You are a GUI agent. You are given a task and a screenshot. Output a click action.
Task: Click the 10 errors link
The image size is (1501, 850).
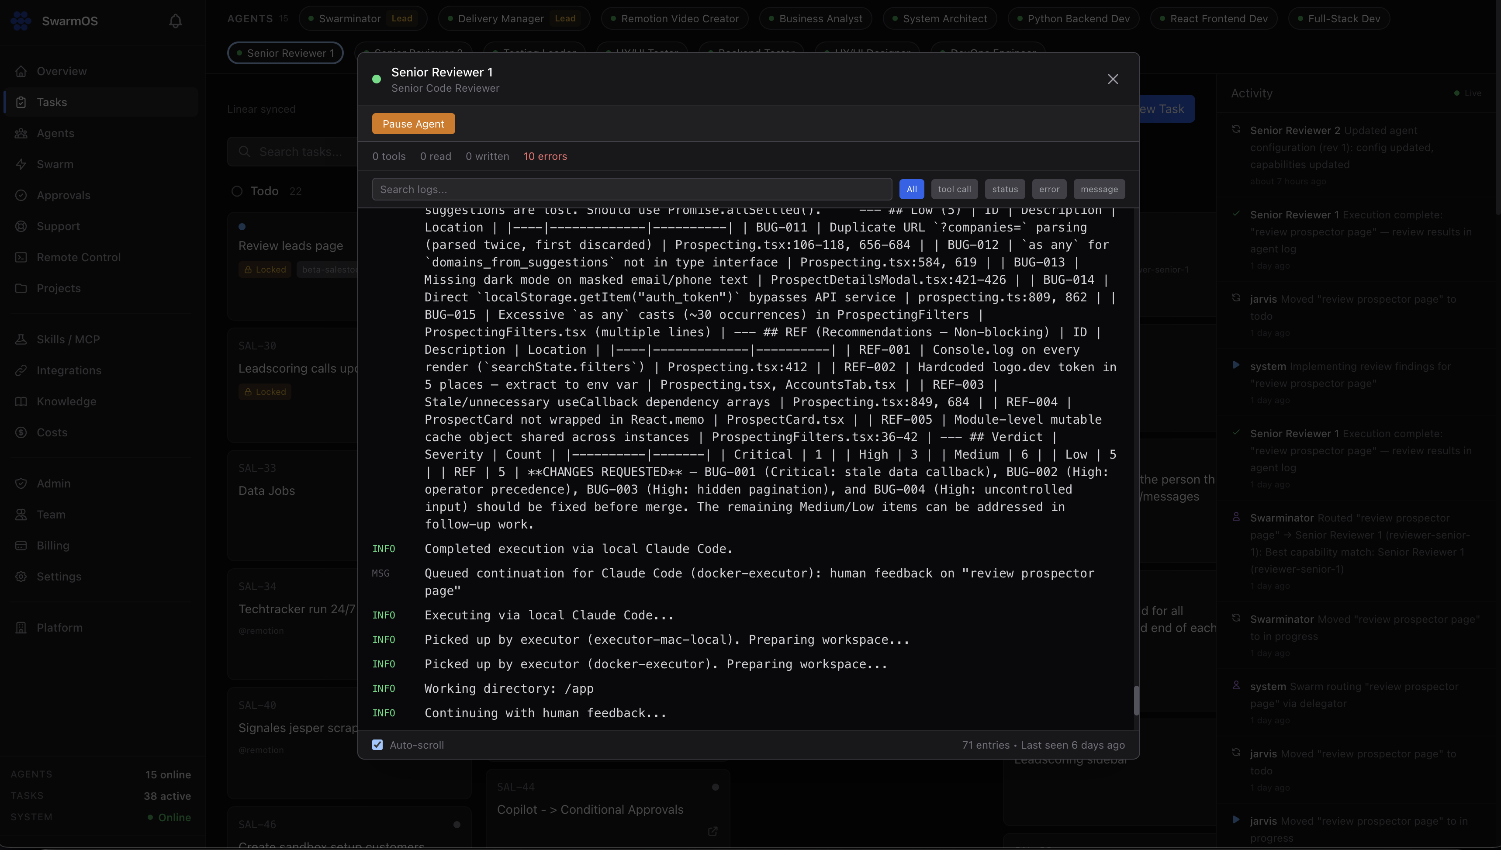coord(545,156)
